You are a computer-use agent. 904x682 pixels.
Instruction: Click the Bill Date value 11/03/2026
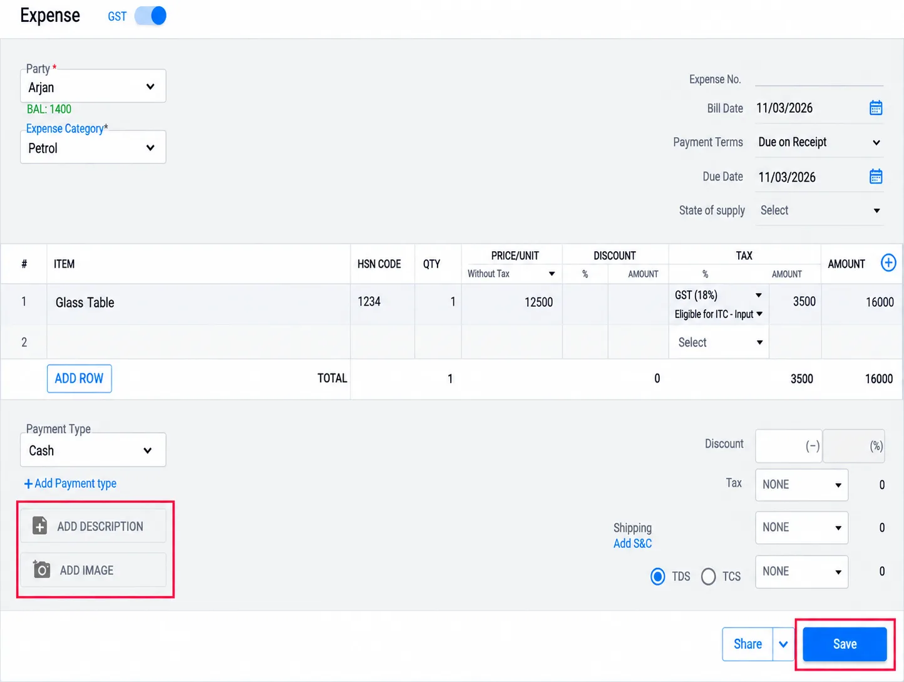tap(784, 108)
